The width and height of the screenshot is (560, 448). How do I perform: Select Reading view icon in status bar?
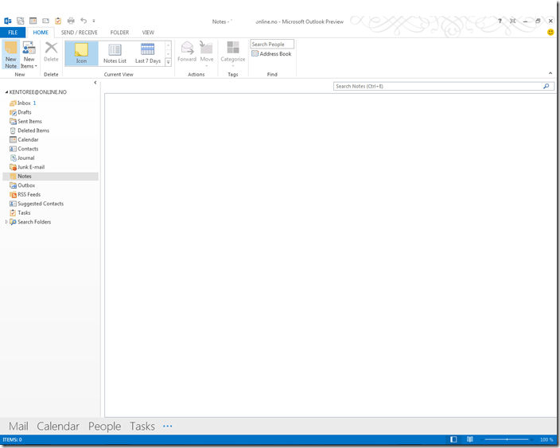tap(470, 439)
